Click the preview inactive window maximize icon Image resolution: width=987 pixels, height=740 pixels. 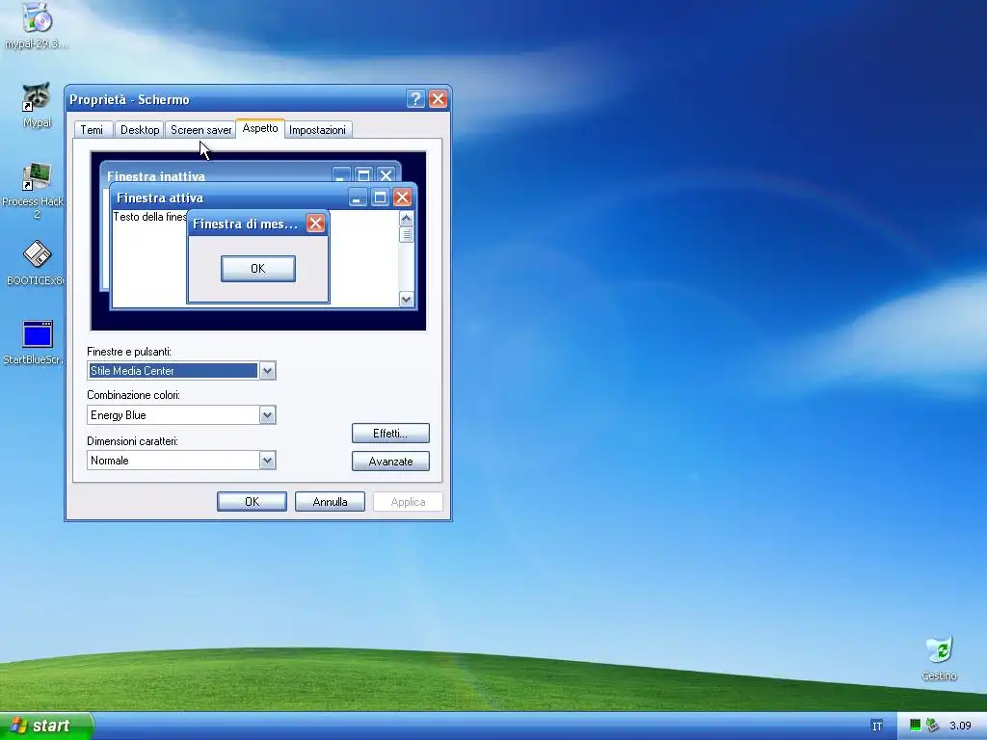363,175
